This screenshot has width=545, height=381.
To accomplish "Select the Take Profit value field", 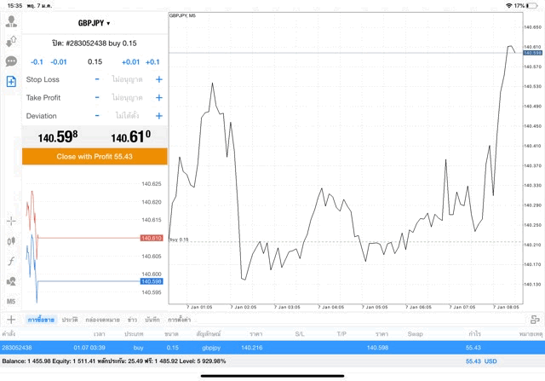I will click(127, 97).
